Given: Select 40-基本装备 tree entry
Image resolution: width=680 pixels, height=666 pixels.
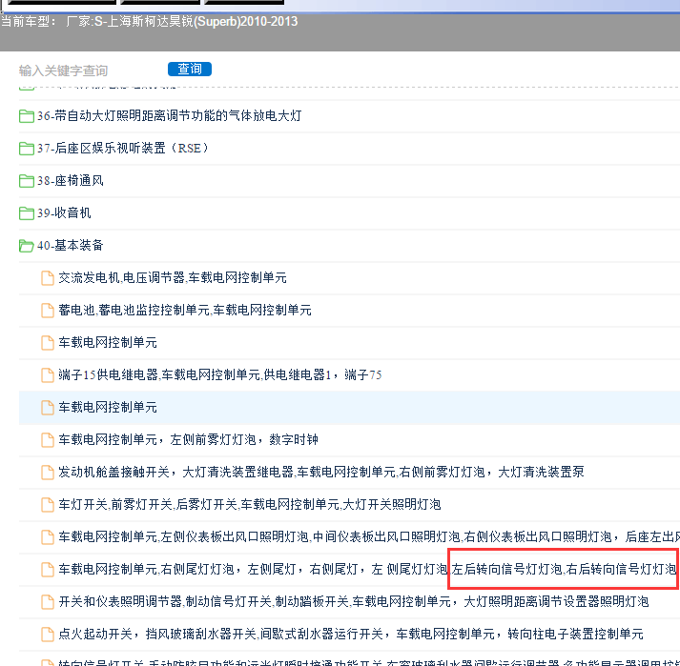Looking at the screenshot, I should [71, 245].
